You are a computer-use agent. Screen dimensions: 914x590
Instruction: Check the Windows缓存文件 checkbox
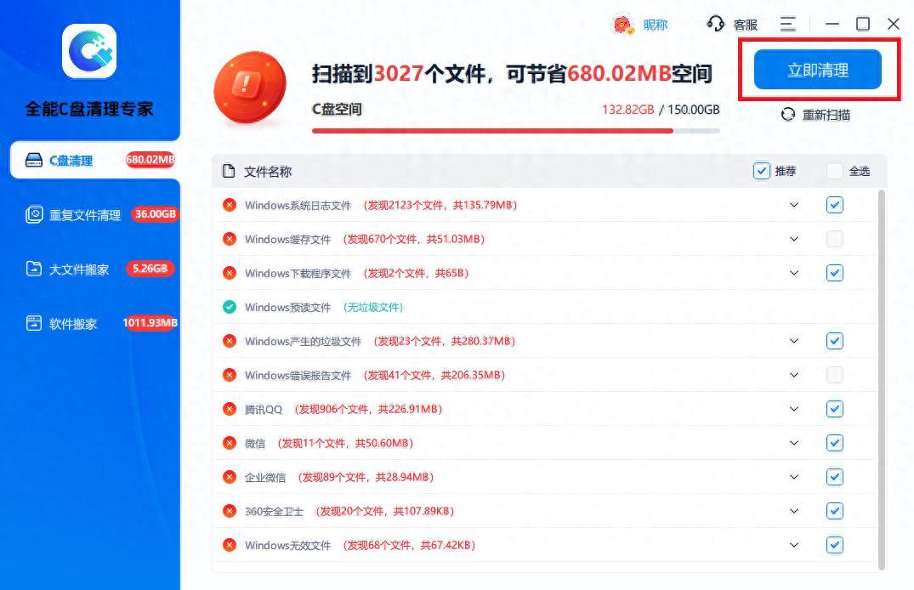[835, 239]
